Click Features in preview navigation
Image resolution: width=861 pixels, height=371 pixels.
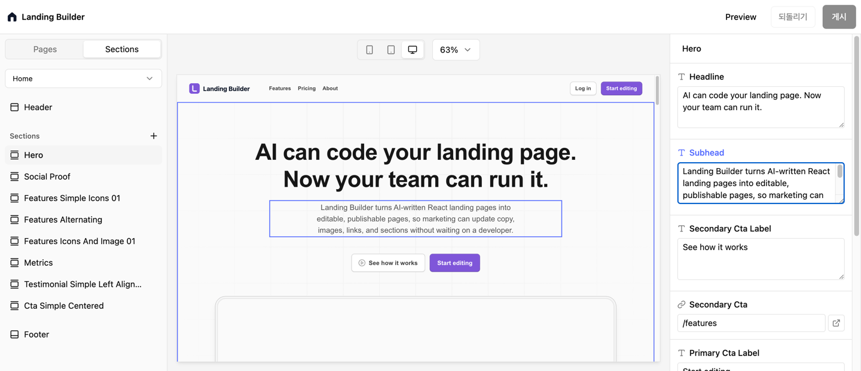click(280, 89)
